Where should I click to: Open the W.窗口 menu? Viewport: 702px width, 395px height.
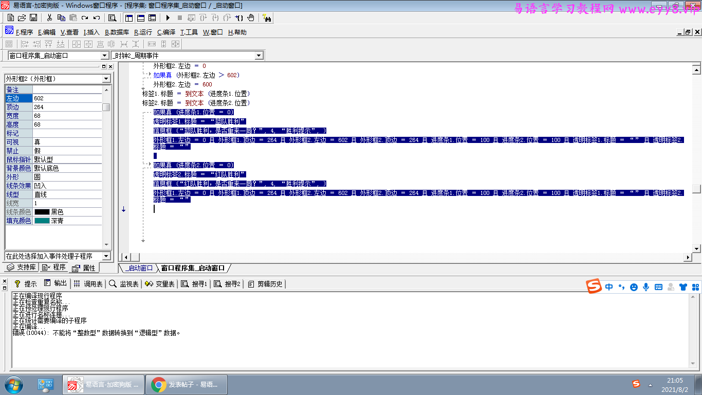point(213,32)
